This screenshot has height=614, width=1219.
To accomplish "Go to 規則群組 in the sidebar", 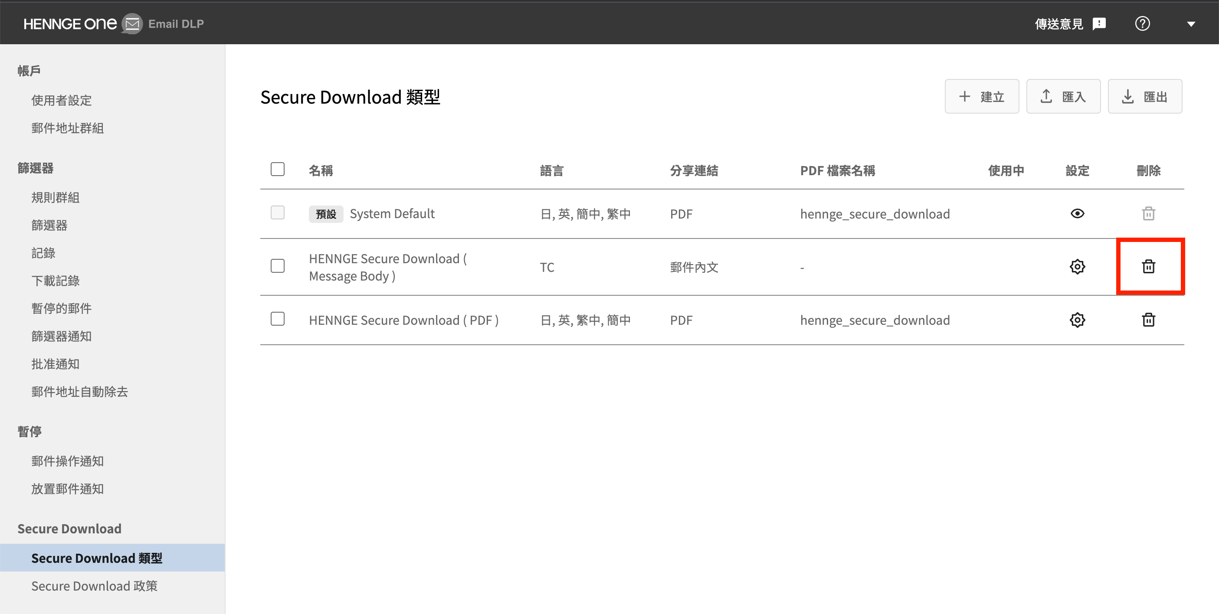I will tap(56, 197).
